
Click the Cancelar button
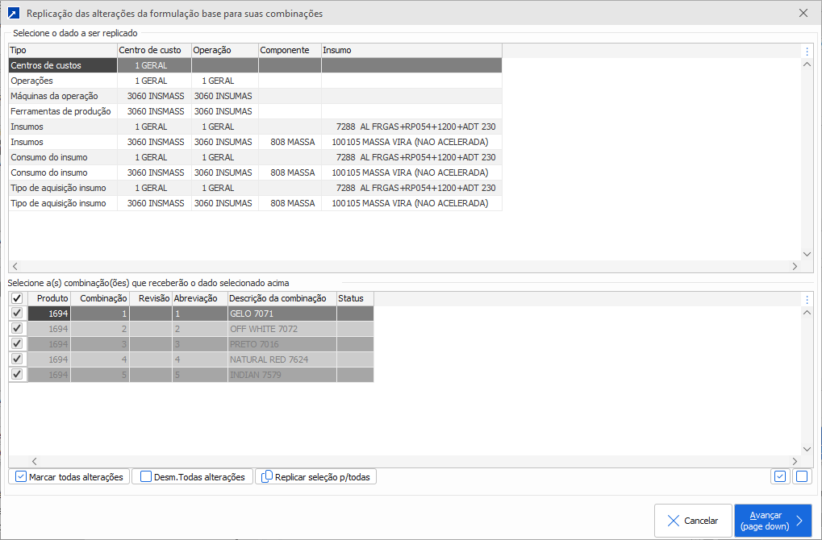pos(692,521)
